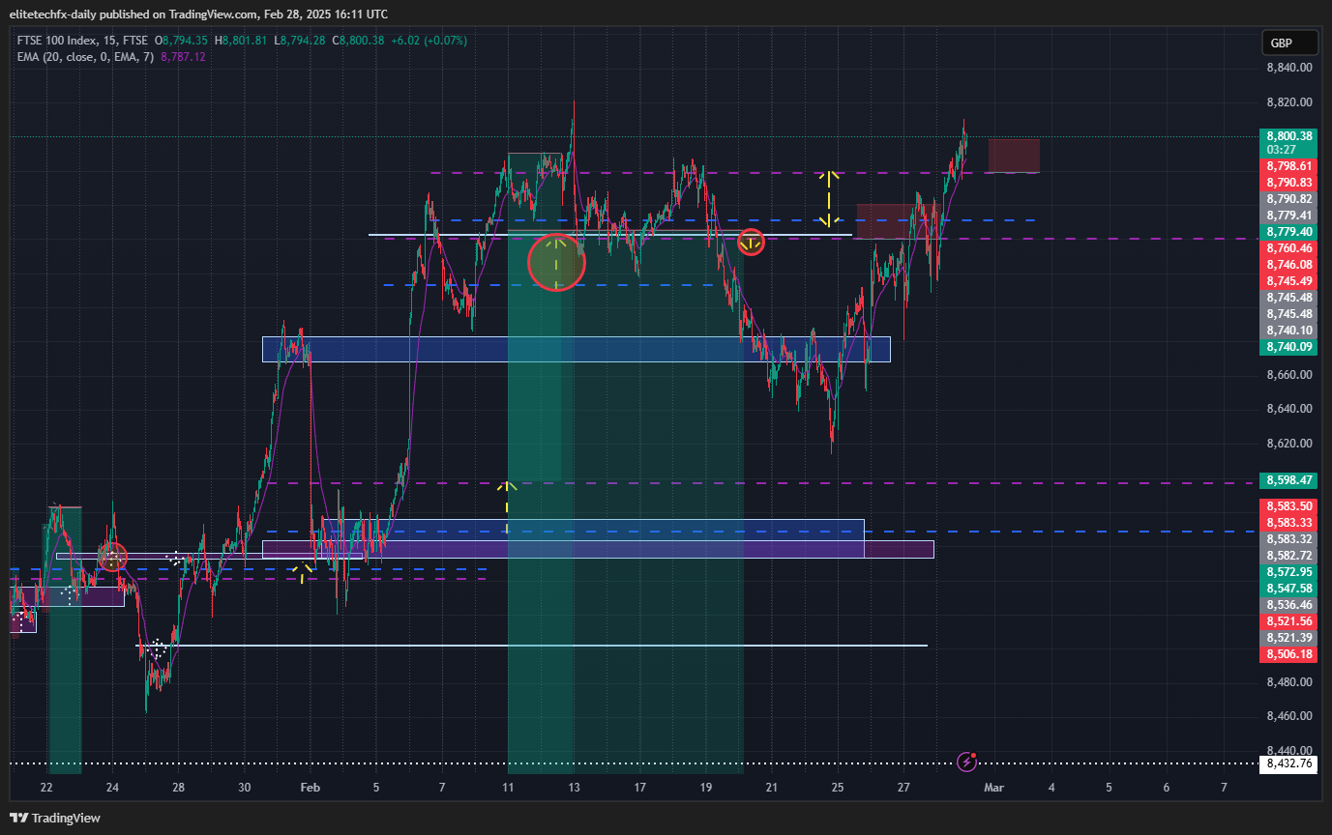Click date 13 on the time axis
The height and width of the screenshot is (835, 1332).
574,788
